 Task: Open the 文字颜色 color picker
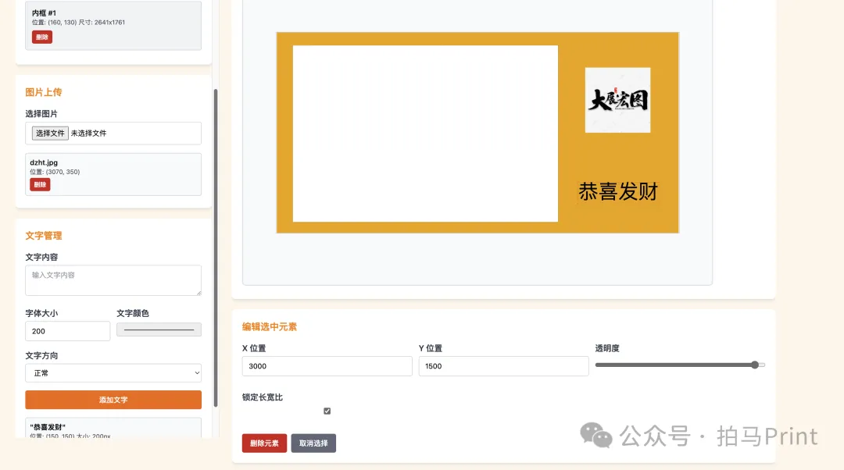tap(159, 330)
